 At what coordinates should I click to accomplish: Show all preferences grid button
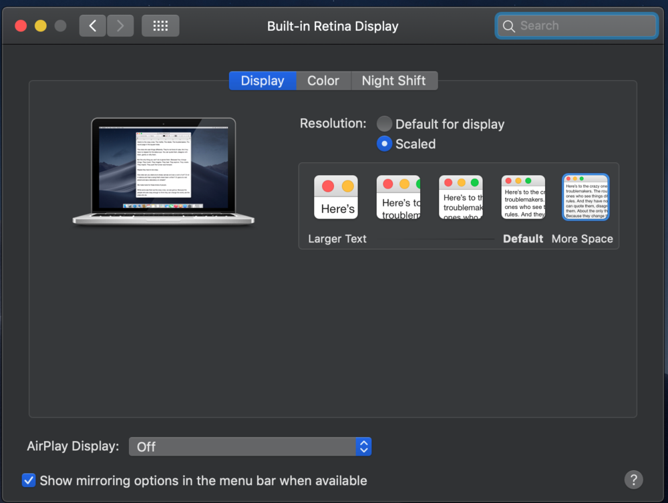(x=160, y=26)
